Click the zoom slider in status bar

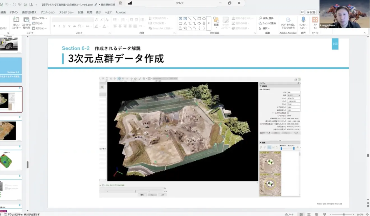coord(344,214)
